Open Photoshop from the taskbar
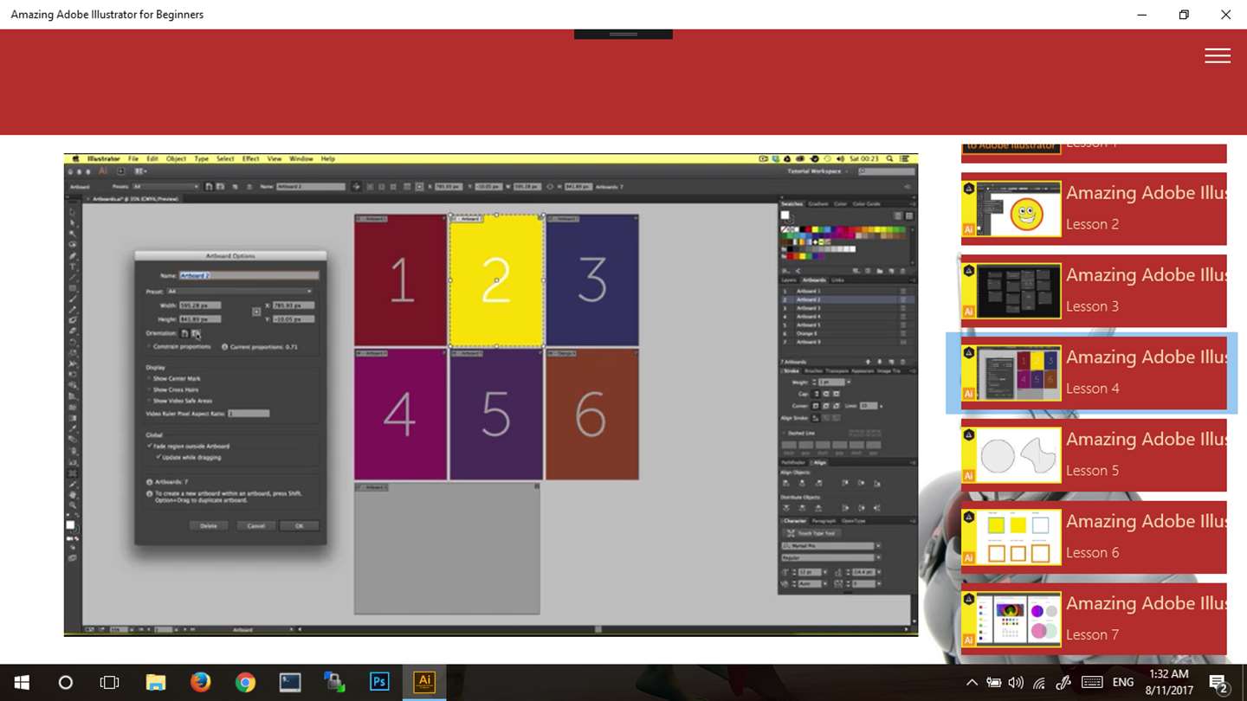Screen dimensions: 1247x701 tap(379, 682)
